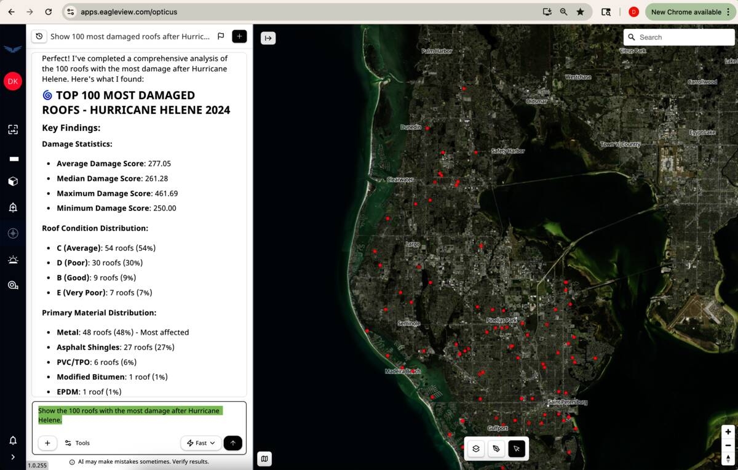
Task: Select the compass target sidebar icon
Action: 13,233
